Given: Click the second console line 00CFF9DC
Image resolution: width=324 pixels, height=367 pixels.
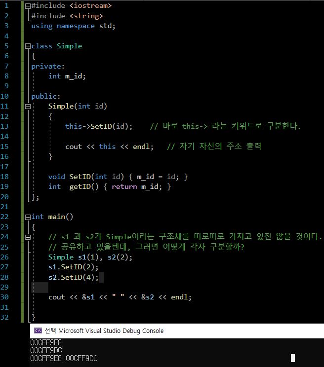Looking at the screenshot, I should pyautogui.click(x=46, y=351).
